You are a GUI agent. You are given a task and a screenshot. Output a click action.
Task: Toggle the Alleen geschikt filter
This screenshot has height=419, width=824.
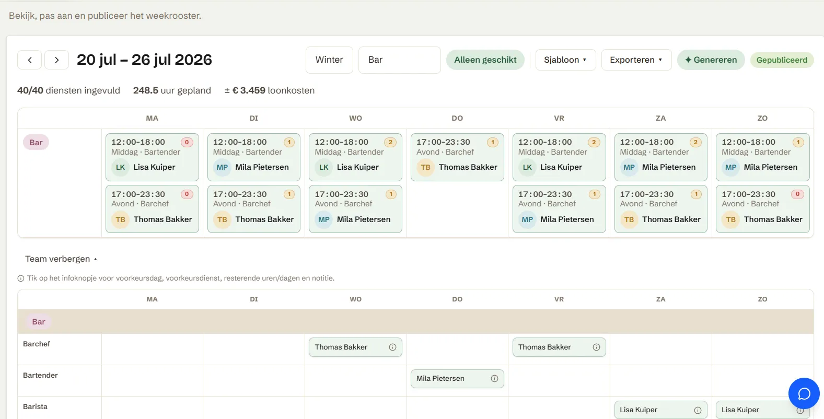(x=485, y=60)
